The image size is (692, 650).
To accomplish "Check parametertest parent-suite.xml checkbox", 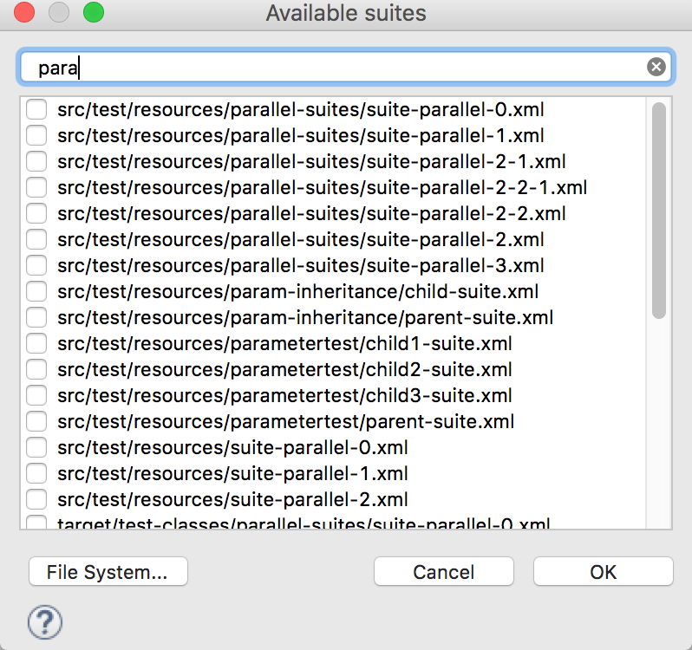I will click(x=36, y=422).
